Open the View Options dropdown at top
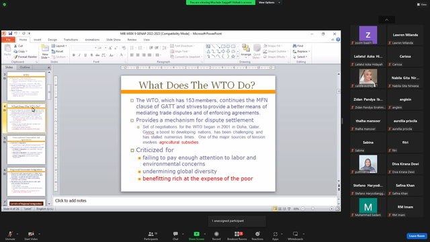This screenshot has height=242, width=430. click(269, 3)
